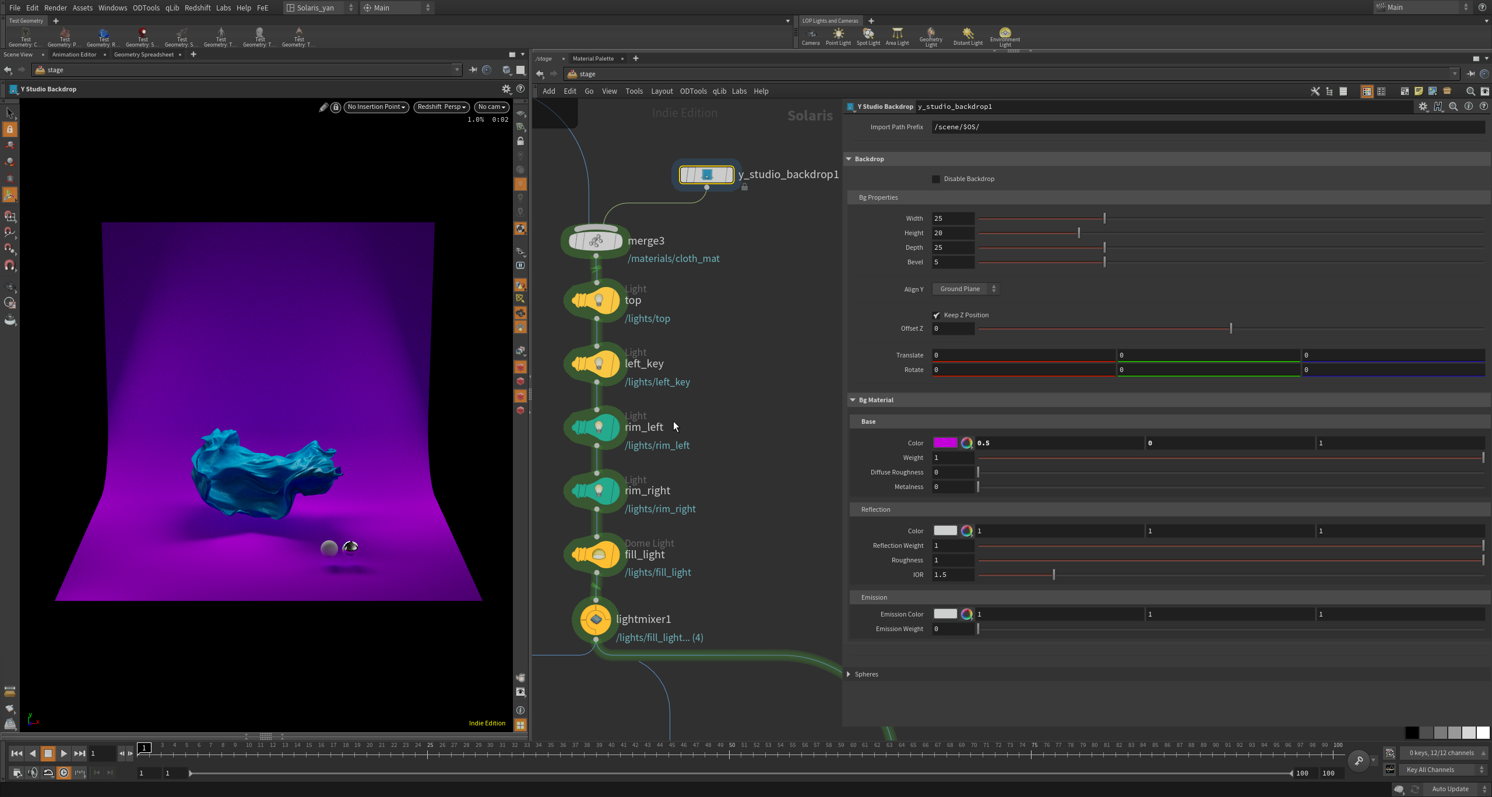Screen dimensions: 1492x797
Task: Click the Spot Light shelf tool
Action: coord(868,36)
